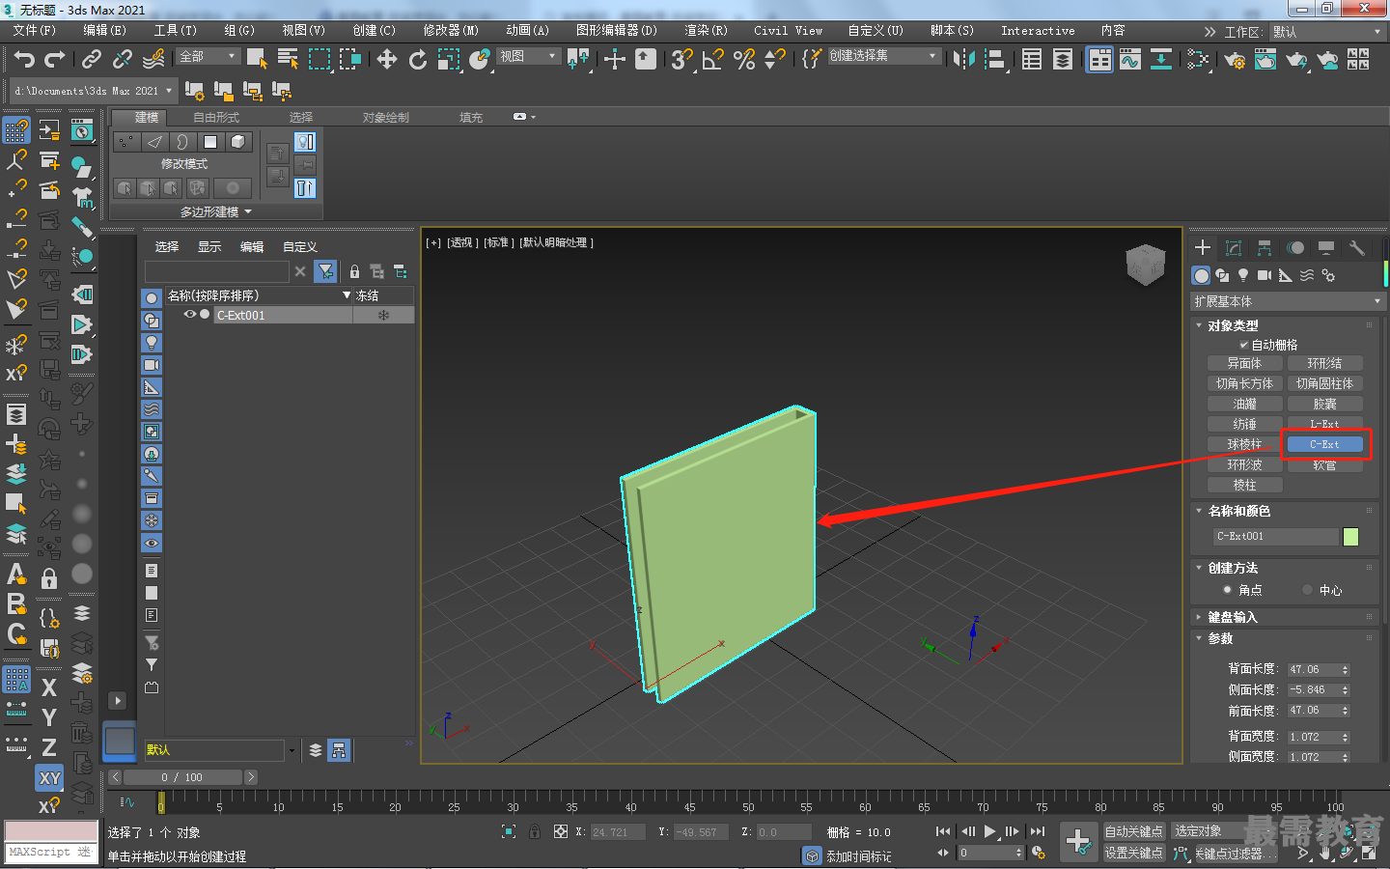Click the Scene Explorer filter funnel icon
The height and width of the screenshot is (869, 1390).
click(326, 271)
